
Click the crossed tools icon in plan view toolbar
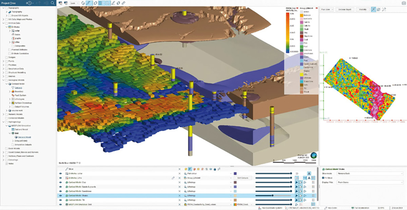384,9
